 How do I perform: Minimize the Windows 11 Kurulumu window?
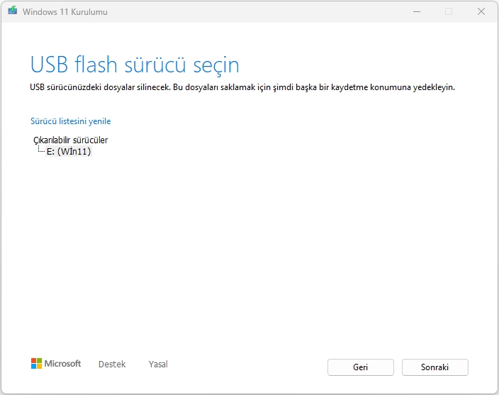[415, 12]
